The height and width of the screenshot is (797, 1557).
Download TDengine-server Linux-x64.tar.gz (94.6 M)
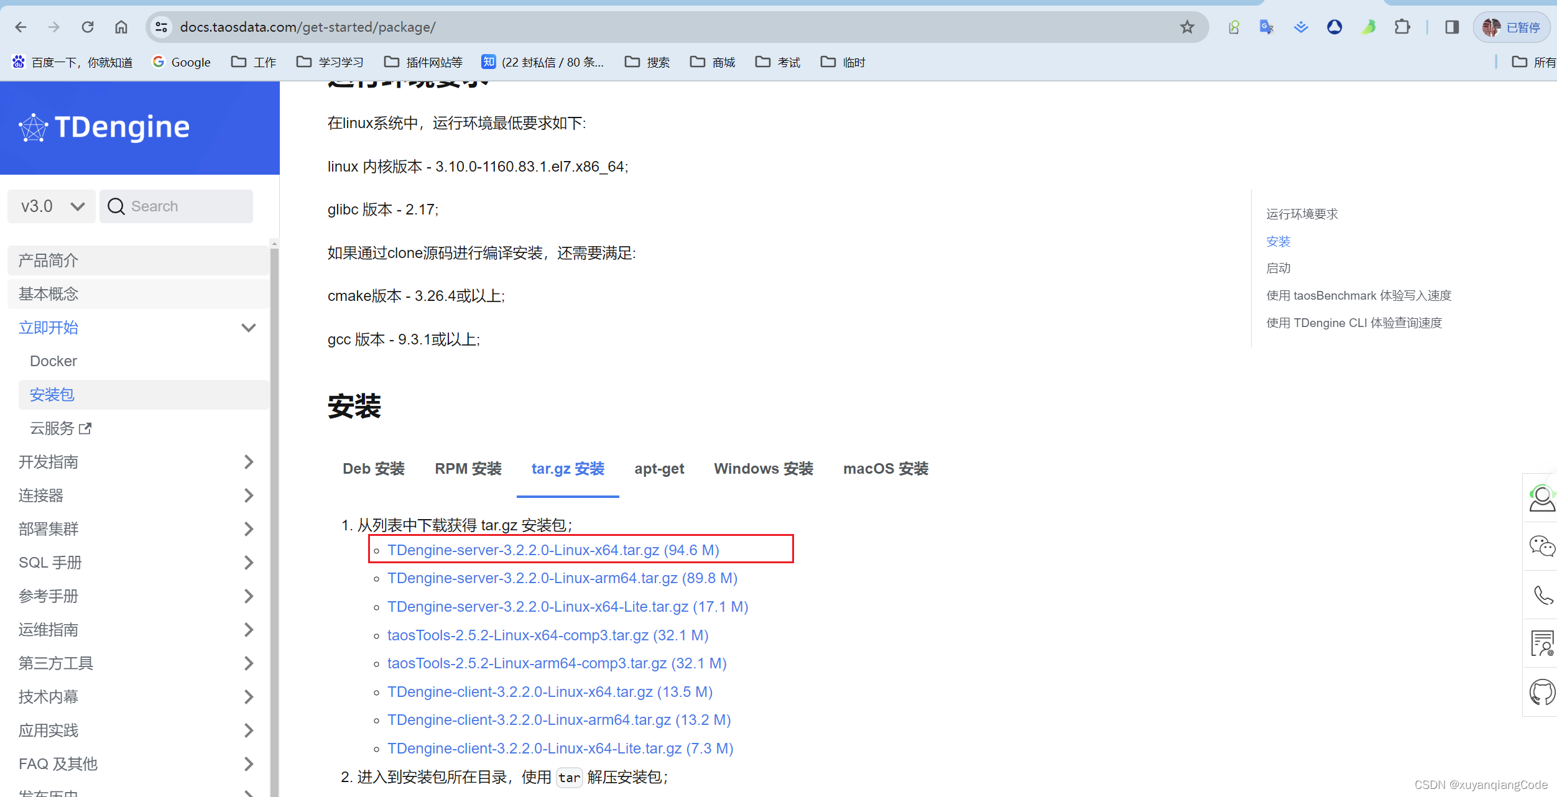[553, 550]
